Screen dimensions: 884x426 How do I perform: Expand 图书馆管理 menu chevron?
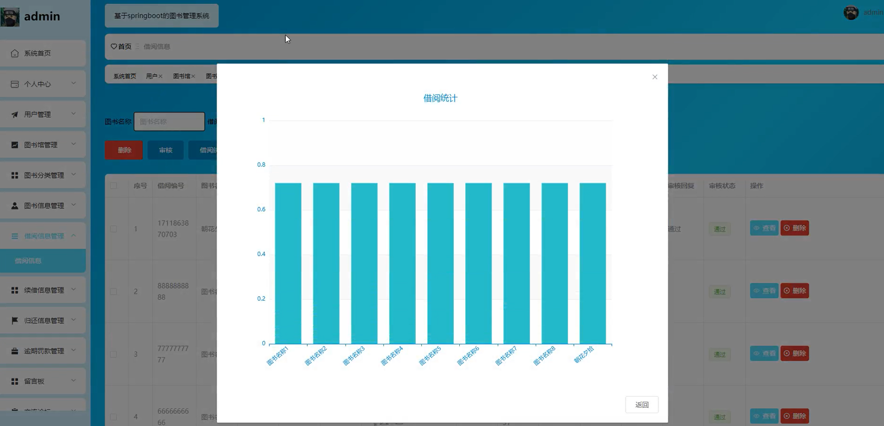pyautogui.click(x=73, y=144)
